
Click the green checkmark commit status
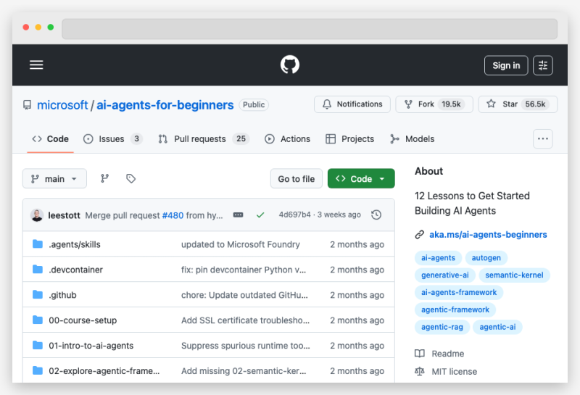coord(260,215)
